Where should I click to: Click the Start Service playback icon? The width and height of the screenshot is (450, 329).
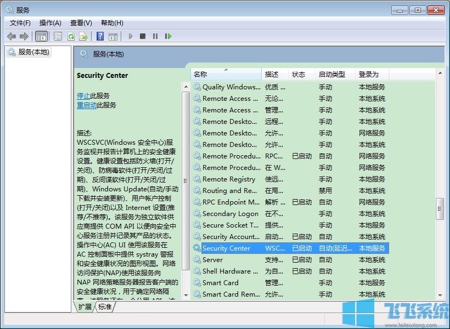point(130,36)
